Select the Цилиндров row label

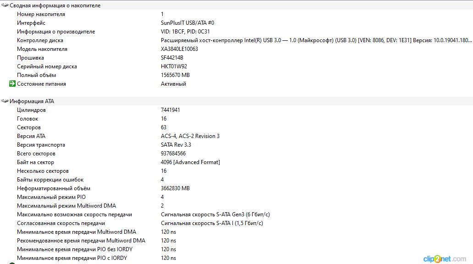(31, 110)
